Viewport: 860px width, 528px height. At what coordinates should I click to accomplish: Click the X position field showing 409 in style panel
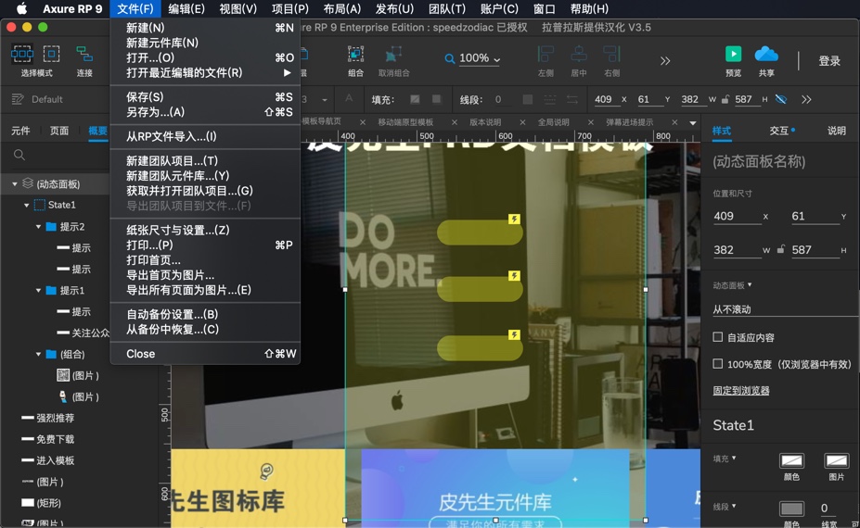(x=738, y=217)
